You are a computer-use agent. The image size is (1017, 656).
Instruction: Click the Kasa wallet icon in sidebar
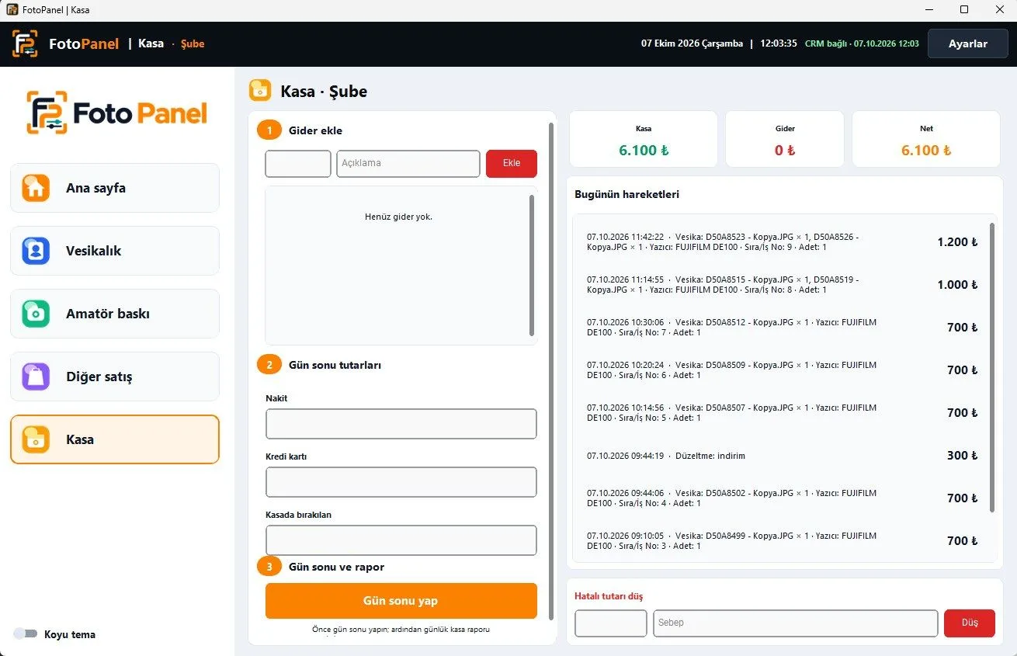pyautogui.click(x=36, y=439)
